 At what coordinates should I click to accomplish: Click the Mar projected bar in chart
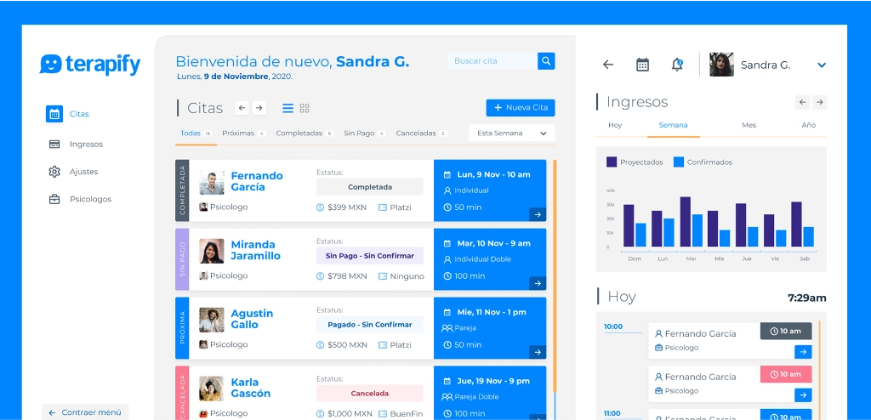[x=685, y=222]
